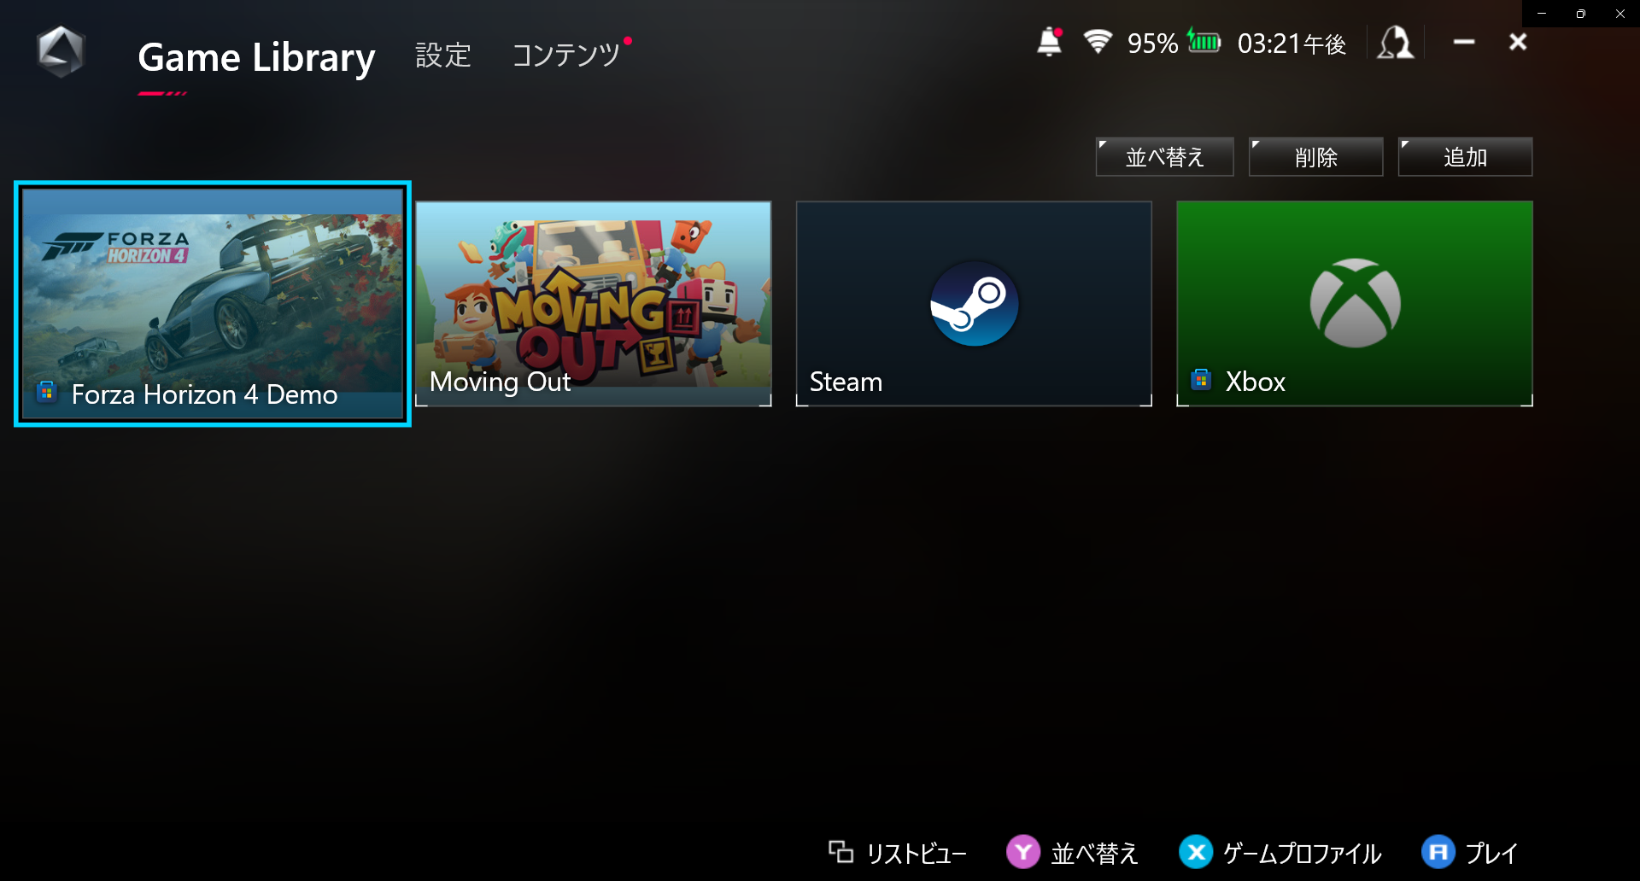Switch to リストビュー list view
This screenshot has height=881, width=1640.
tap(898, 852)
